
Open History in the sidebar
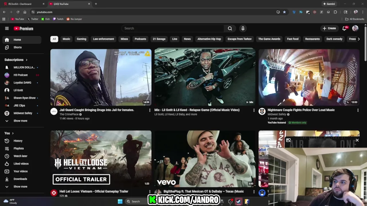coord(22,141)
